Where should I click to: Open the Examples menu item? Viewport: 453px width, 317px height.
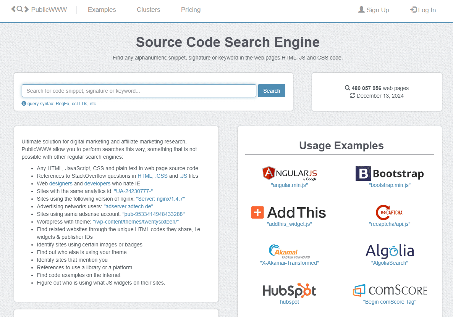(102, 10)
